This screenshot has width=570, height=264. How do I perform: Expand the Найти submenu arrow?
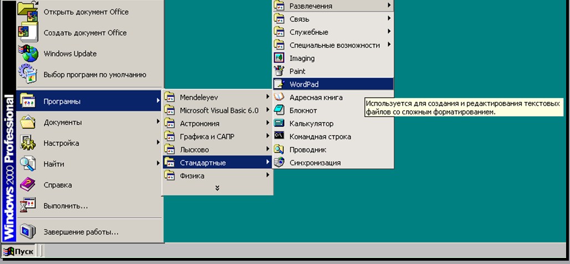[158, 163]
